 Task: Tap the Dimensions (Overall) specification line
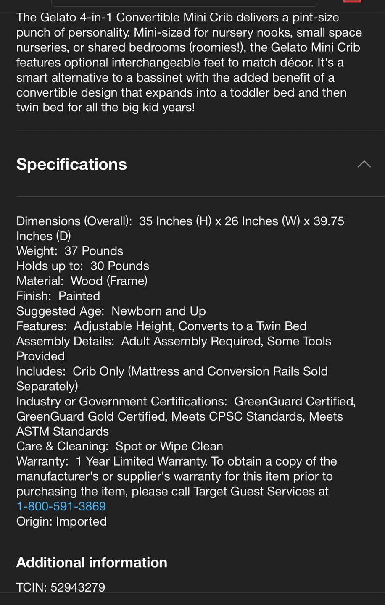[x=180, y=229]
